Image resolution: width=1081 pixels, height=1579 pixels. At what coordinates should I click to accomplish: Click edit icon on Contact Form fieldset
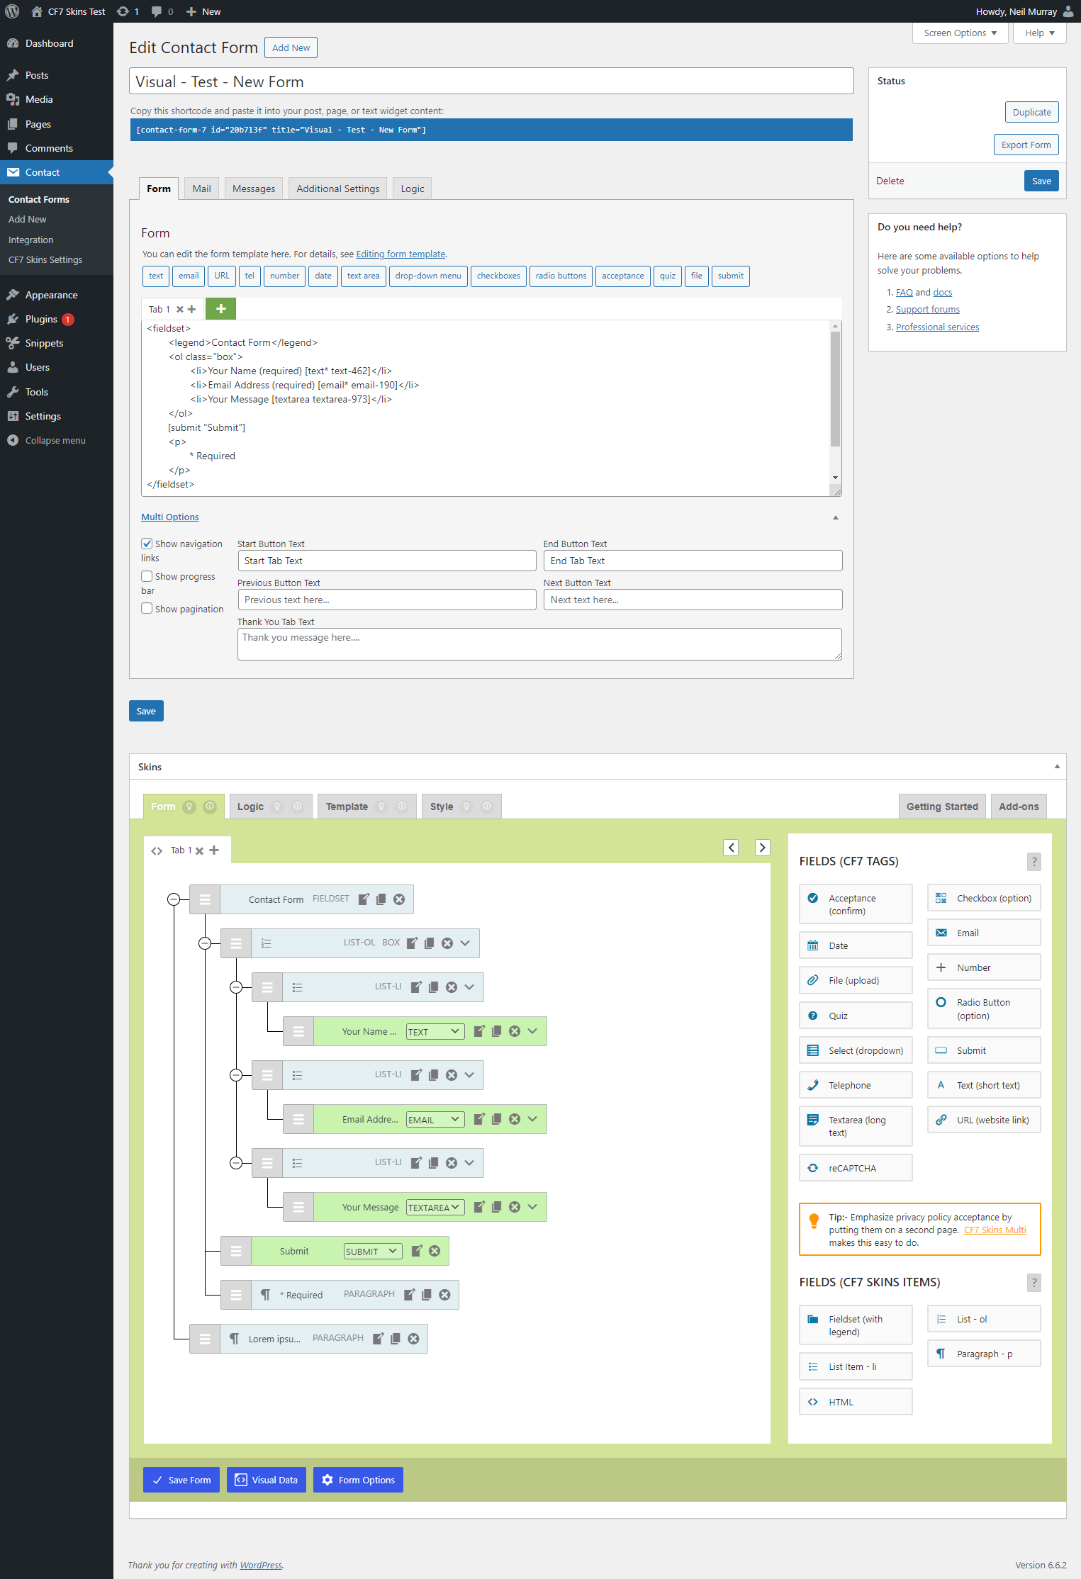364,899
